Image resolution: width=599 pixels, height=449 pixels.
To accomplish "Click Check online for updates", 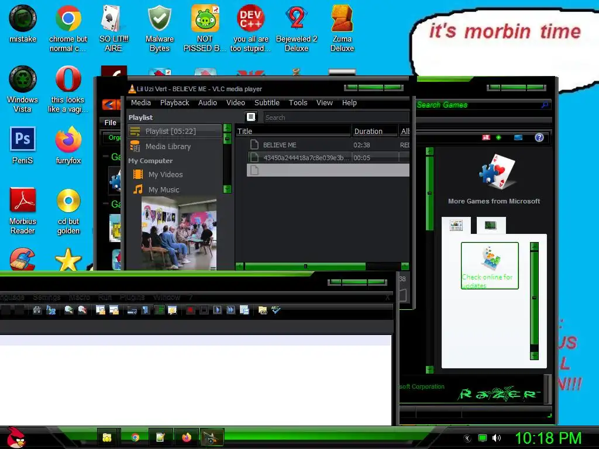I will (490, 266).
